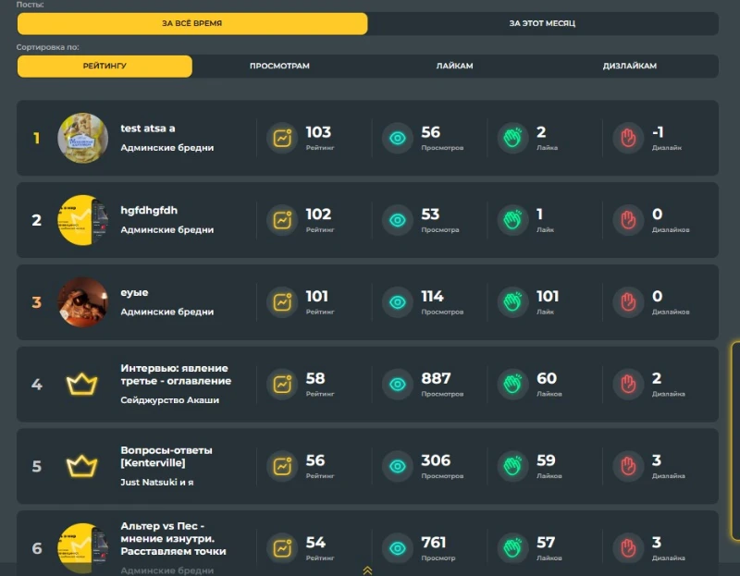Image resolution: width=740 pixels, height=576 pixels.
Task: Open the «Just Natsuki и я» blog link
Action: tap(157, 482)
